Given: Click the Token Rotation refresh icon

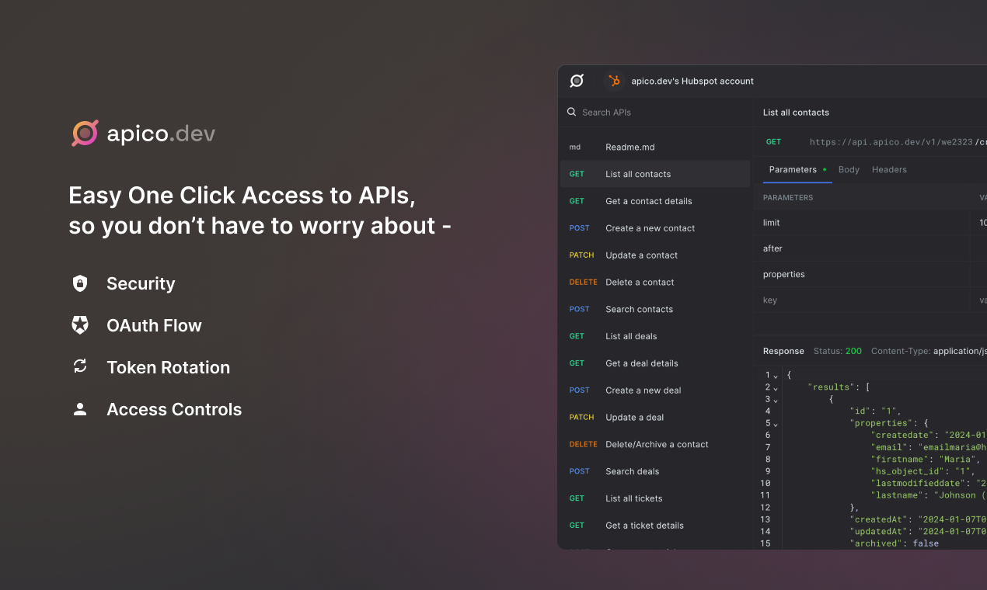Looking at the screenshot, I should coord(80,367).
